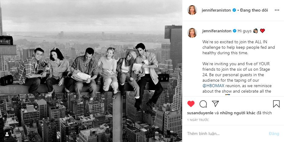The width and height of the screenshot is (284, 142).
Task: Open the 1 NGÀY TRƯỚC timestamp
Action: (198, 120)
